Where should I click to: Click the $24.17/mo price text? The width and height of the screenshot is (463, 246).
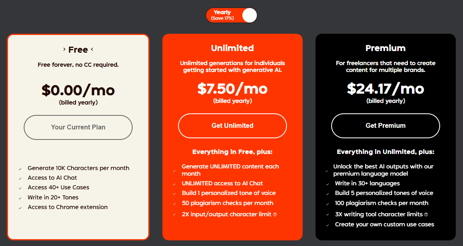point(385,88)
